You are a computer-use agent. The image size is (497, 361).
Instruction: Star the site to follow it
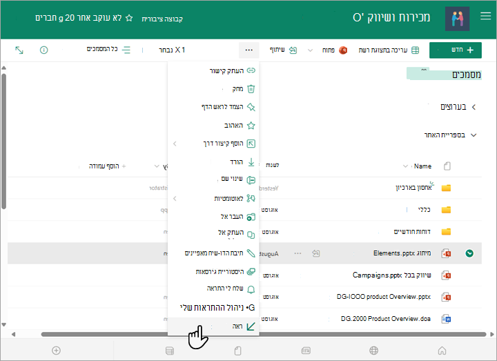point(129,18)
